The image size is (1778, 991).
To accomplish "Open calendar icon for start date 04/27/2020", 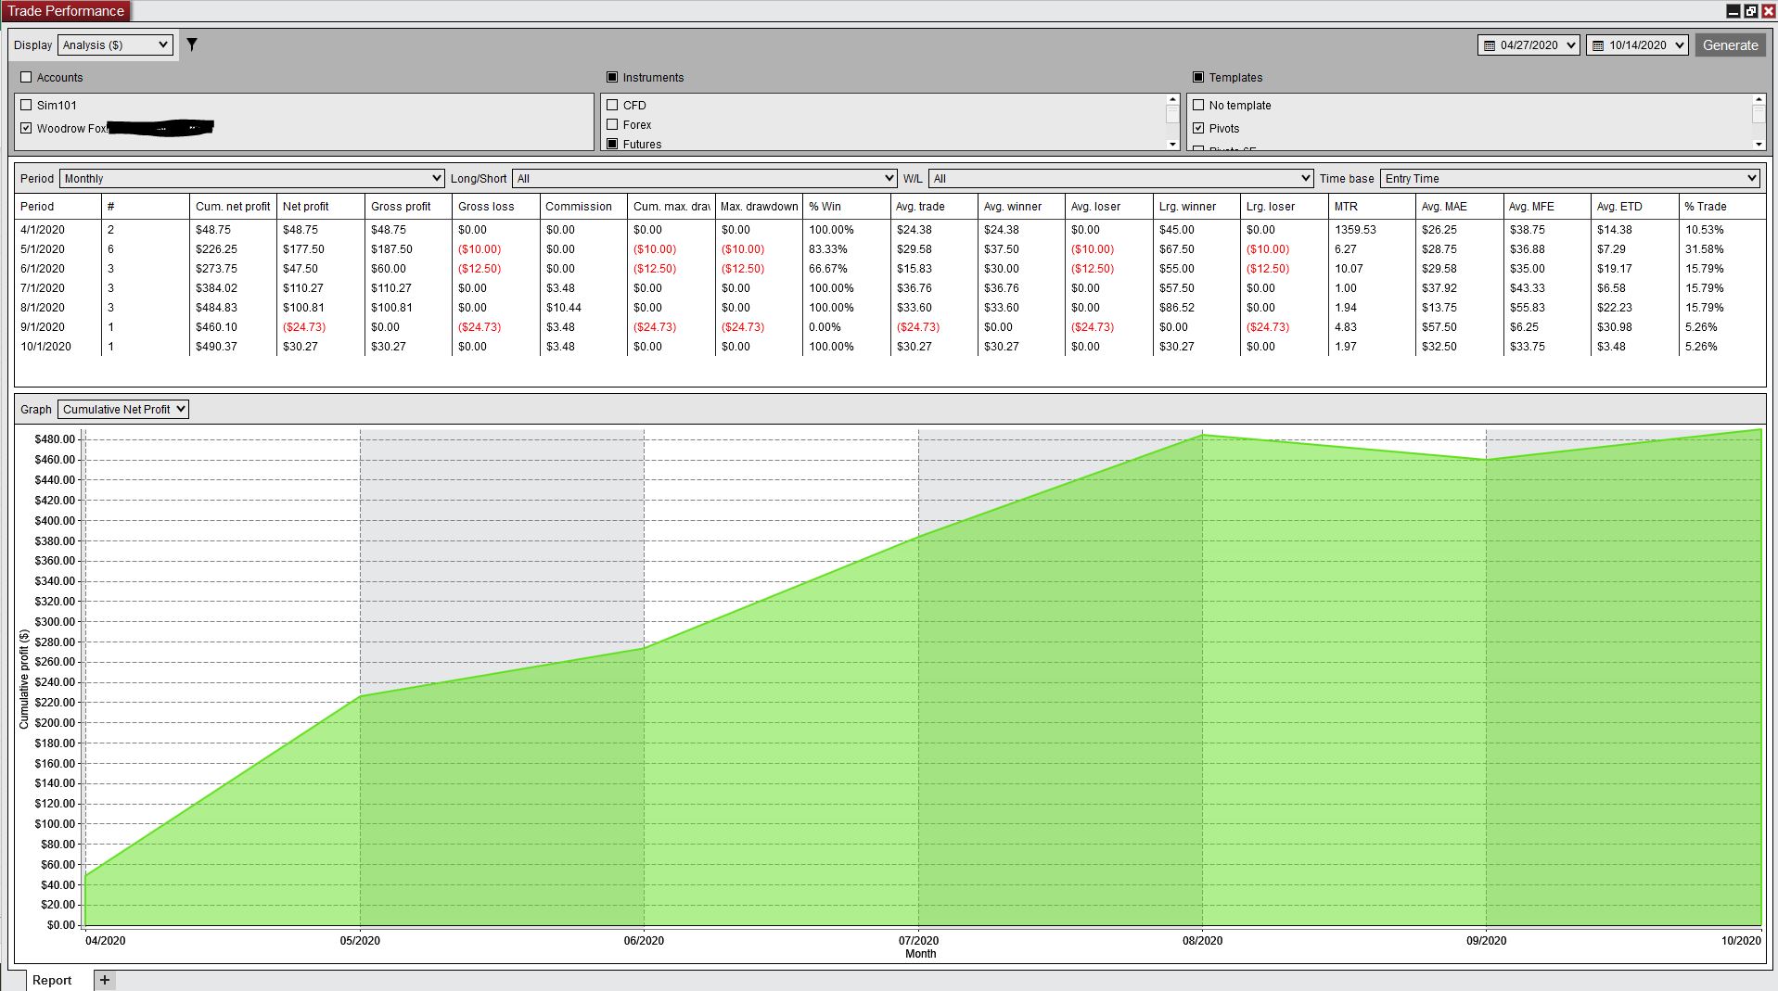I will coord(1489,45).
